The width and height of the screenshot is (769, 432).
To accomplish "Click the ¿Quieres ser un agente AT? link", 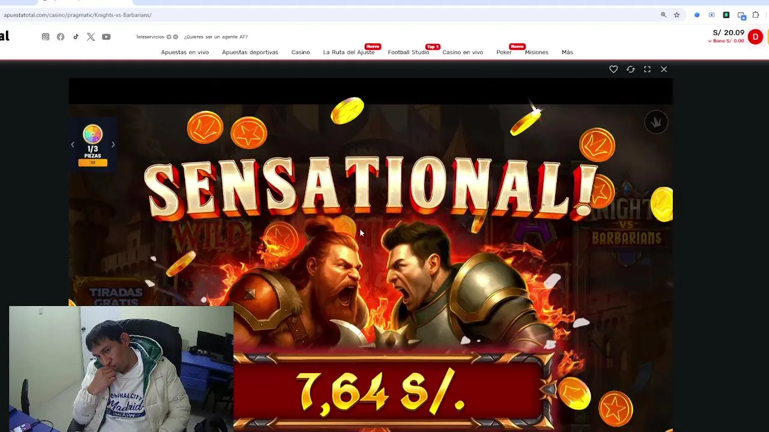I will coord(216,37).
